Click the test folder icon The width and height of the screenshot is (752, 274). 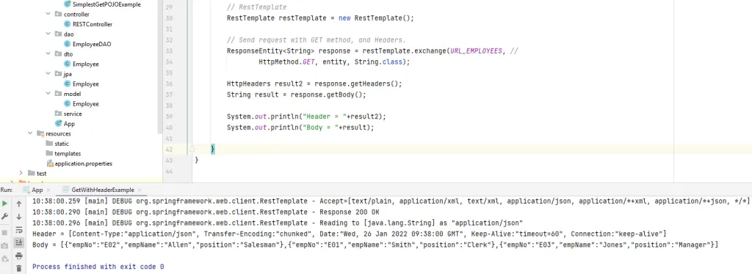point(31,173)
